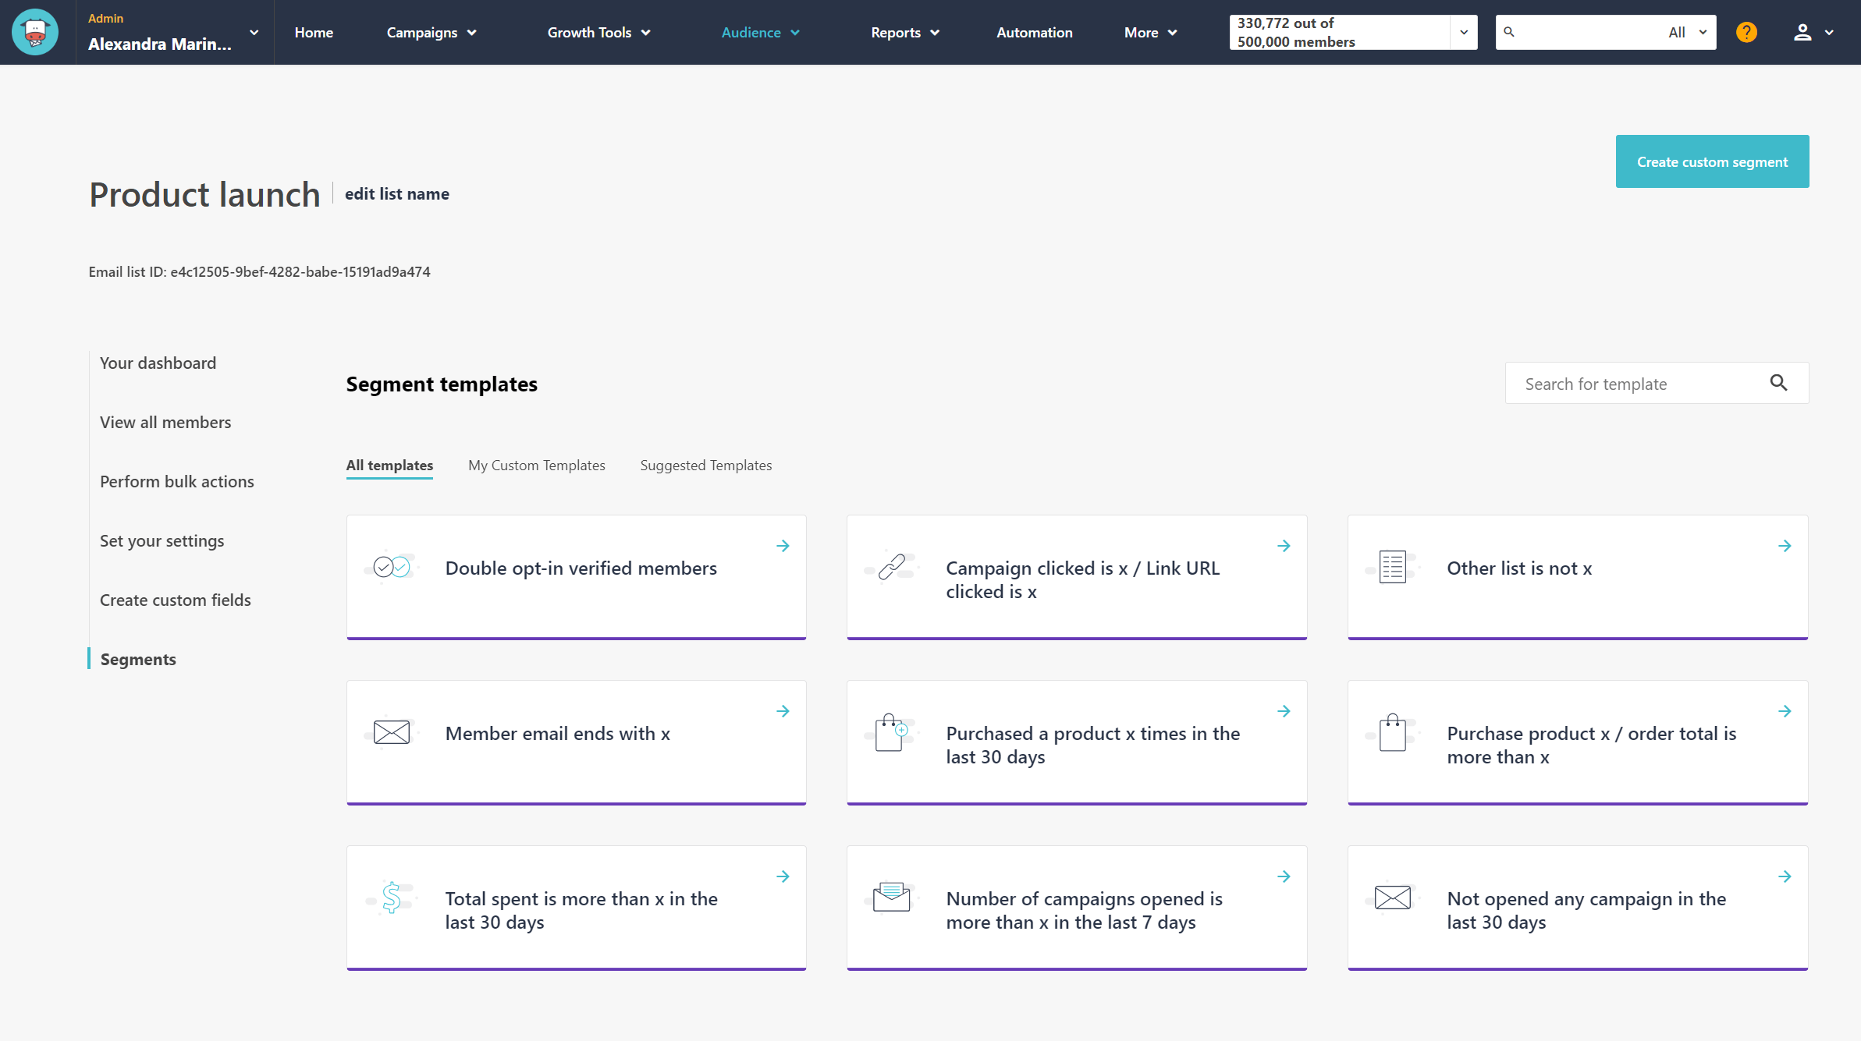
Task: Expand the Audience dropdown menu
Action: (761, 32)
